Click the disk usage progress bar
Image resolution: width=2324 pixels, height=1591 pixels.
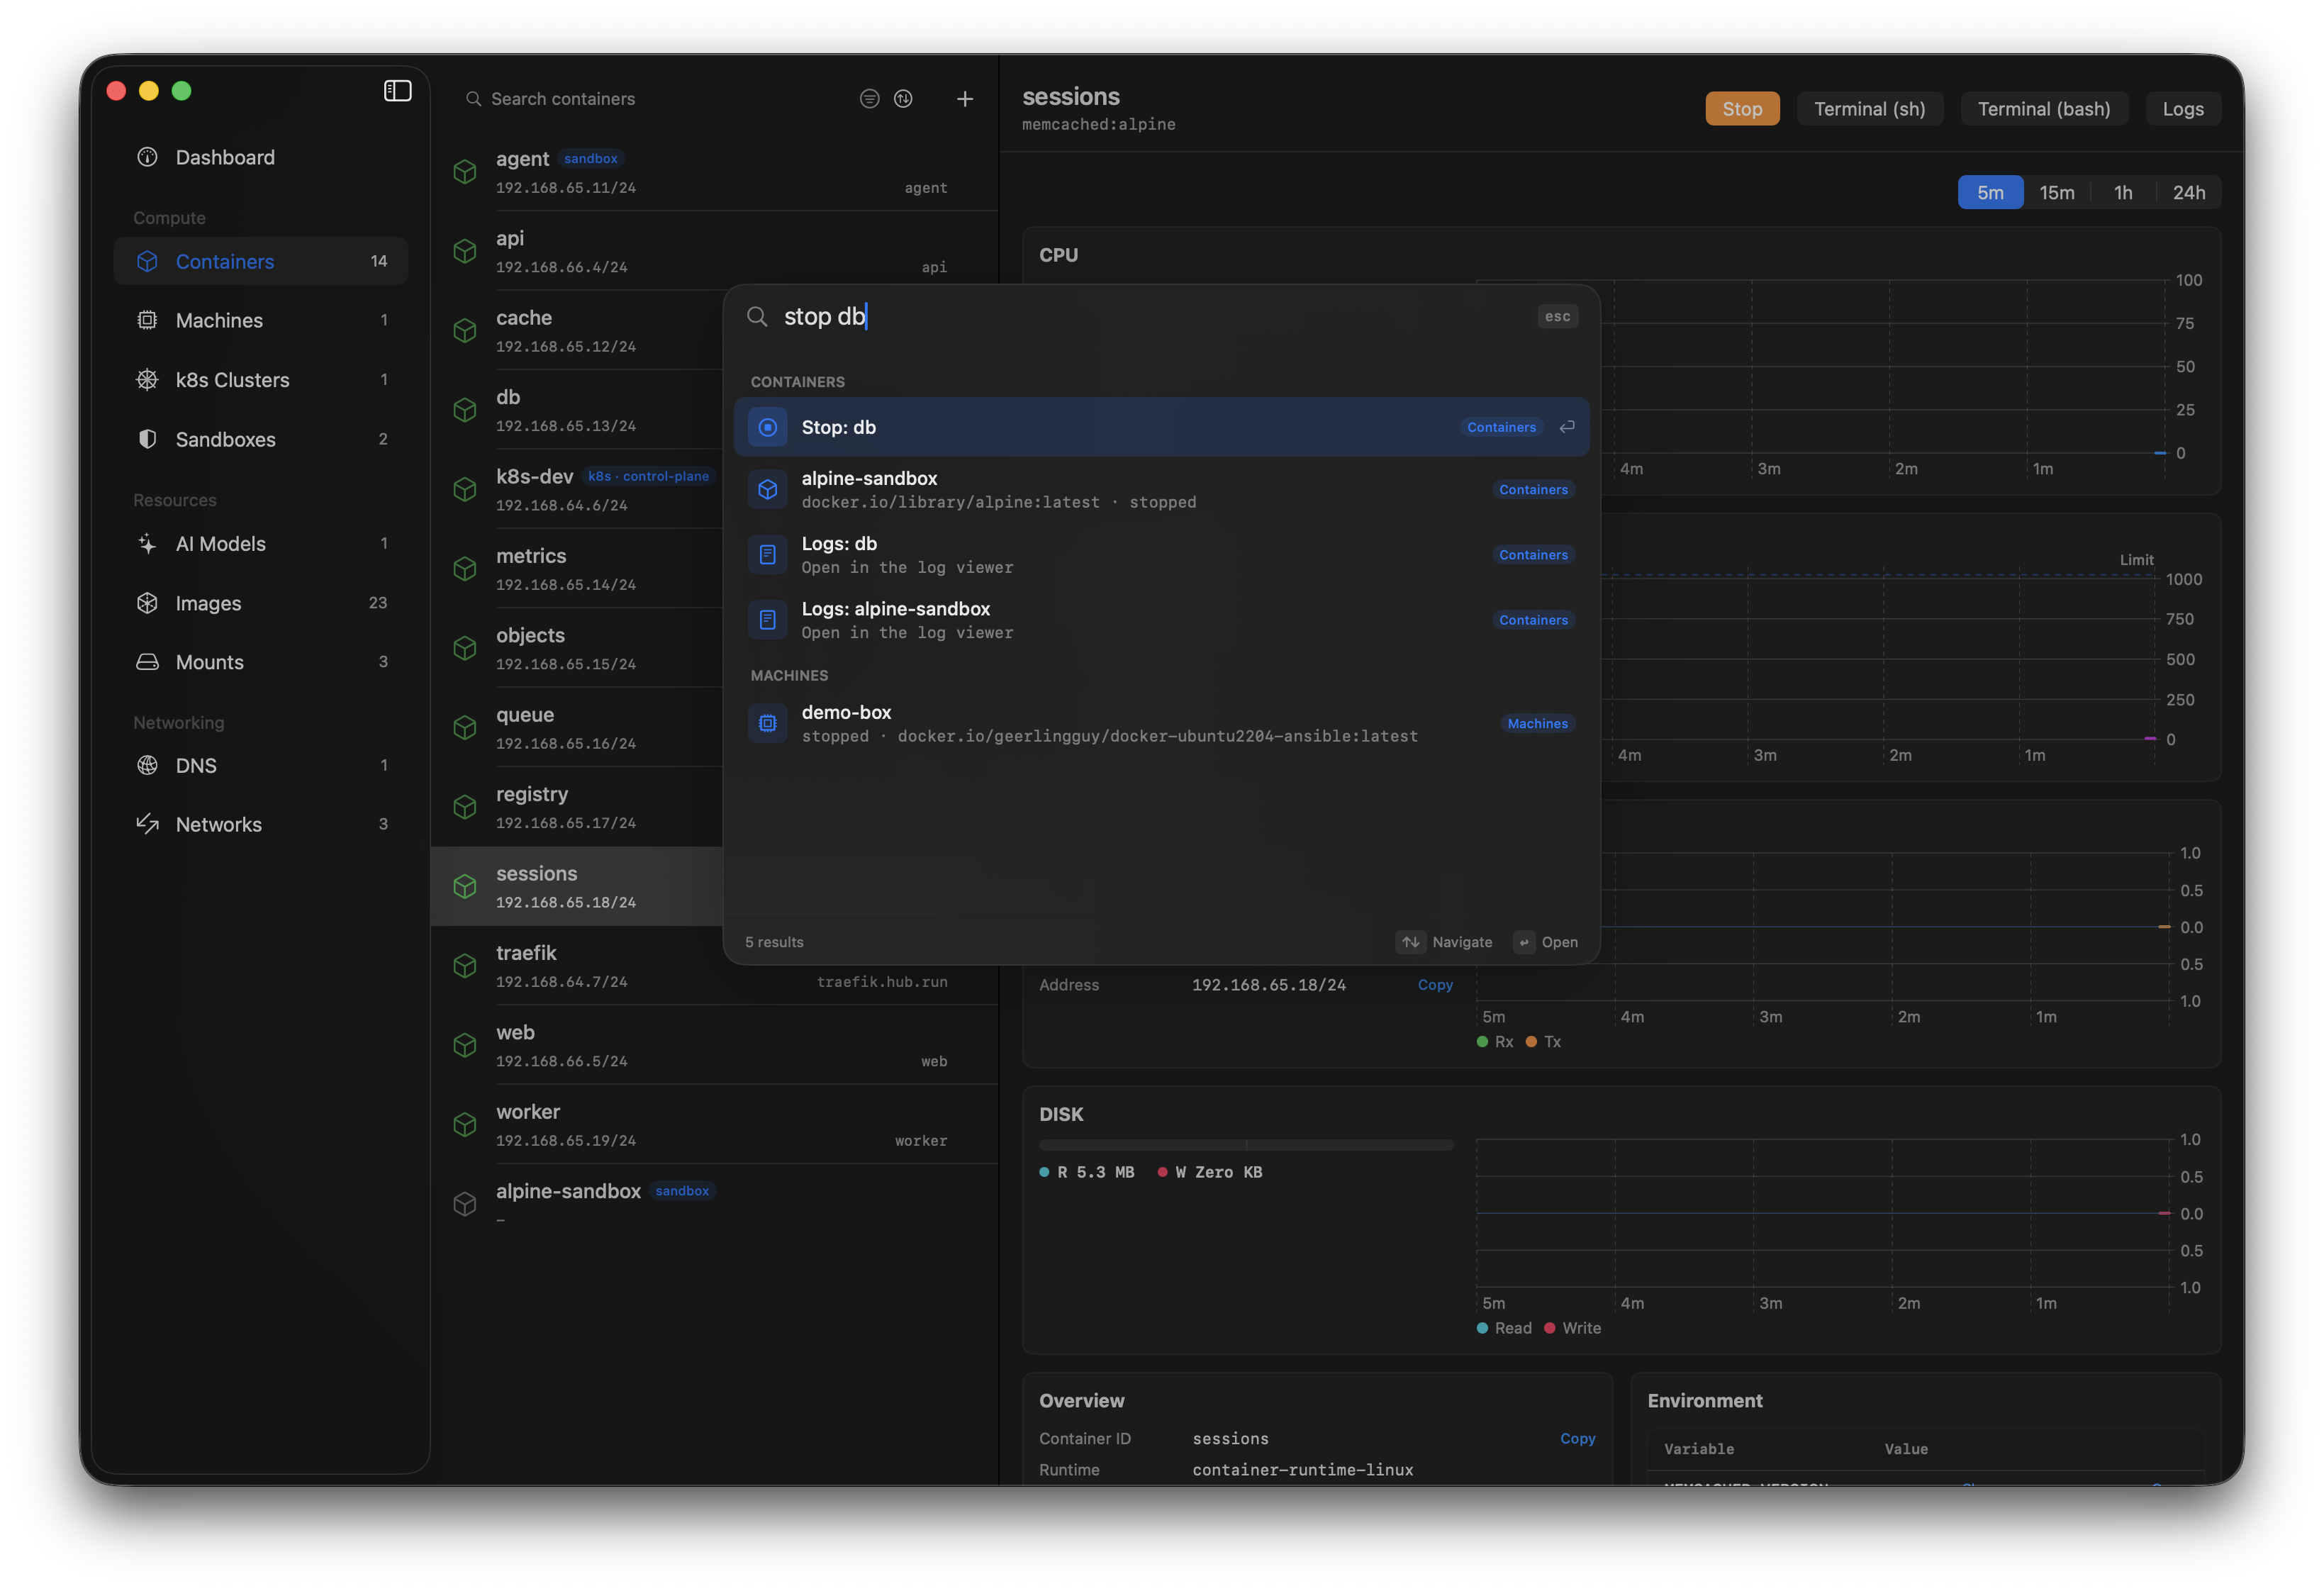point(1246,1145)
